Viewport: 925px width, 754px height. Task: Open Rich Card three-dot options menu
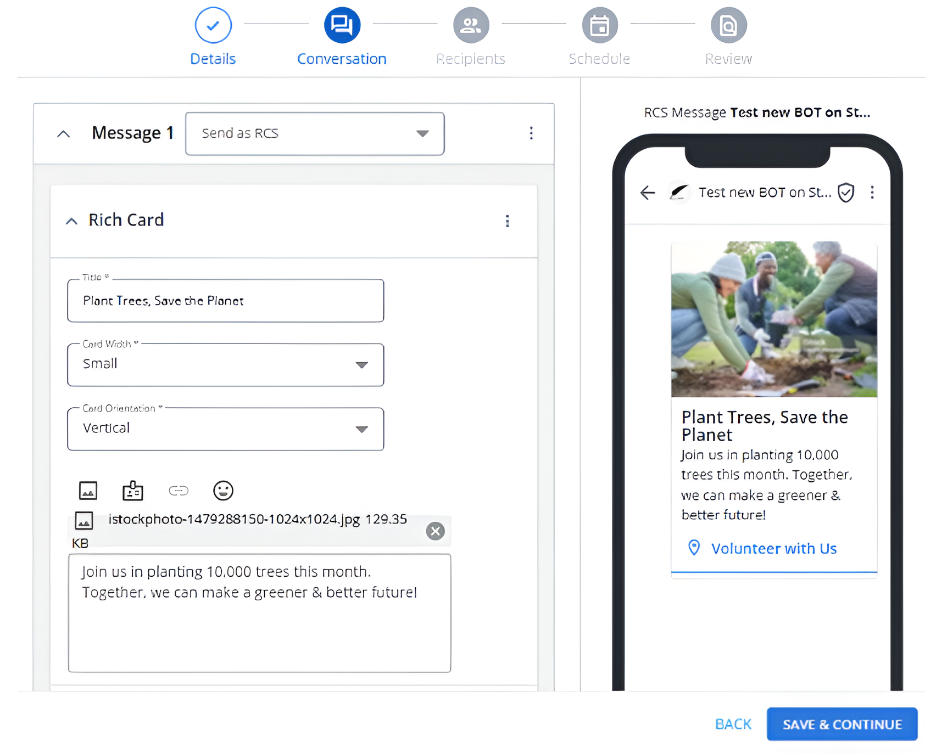coord(507,221)
